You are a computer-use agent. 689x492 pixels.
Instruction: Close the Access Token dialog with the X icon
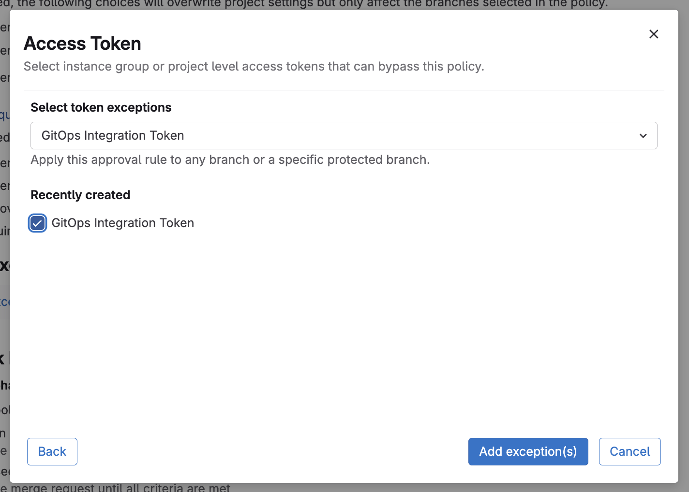tap(654, 34)
